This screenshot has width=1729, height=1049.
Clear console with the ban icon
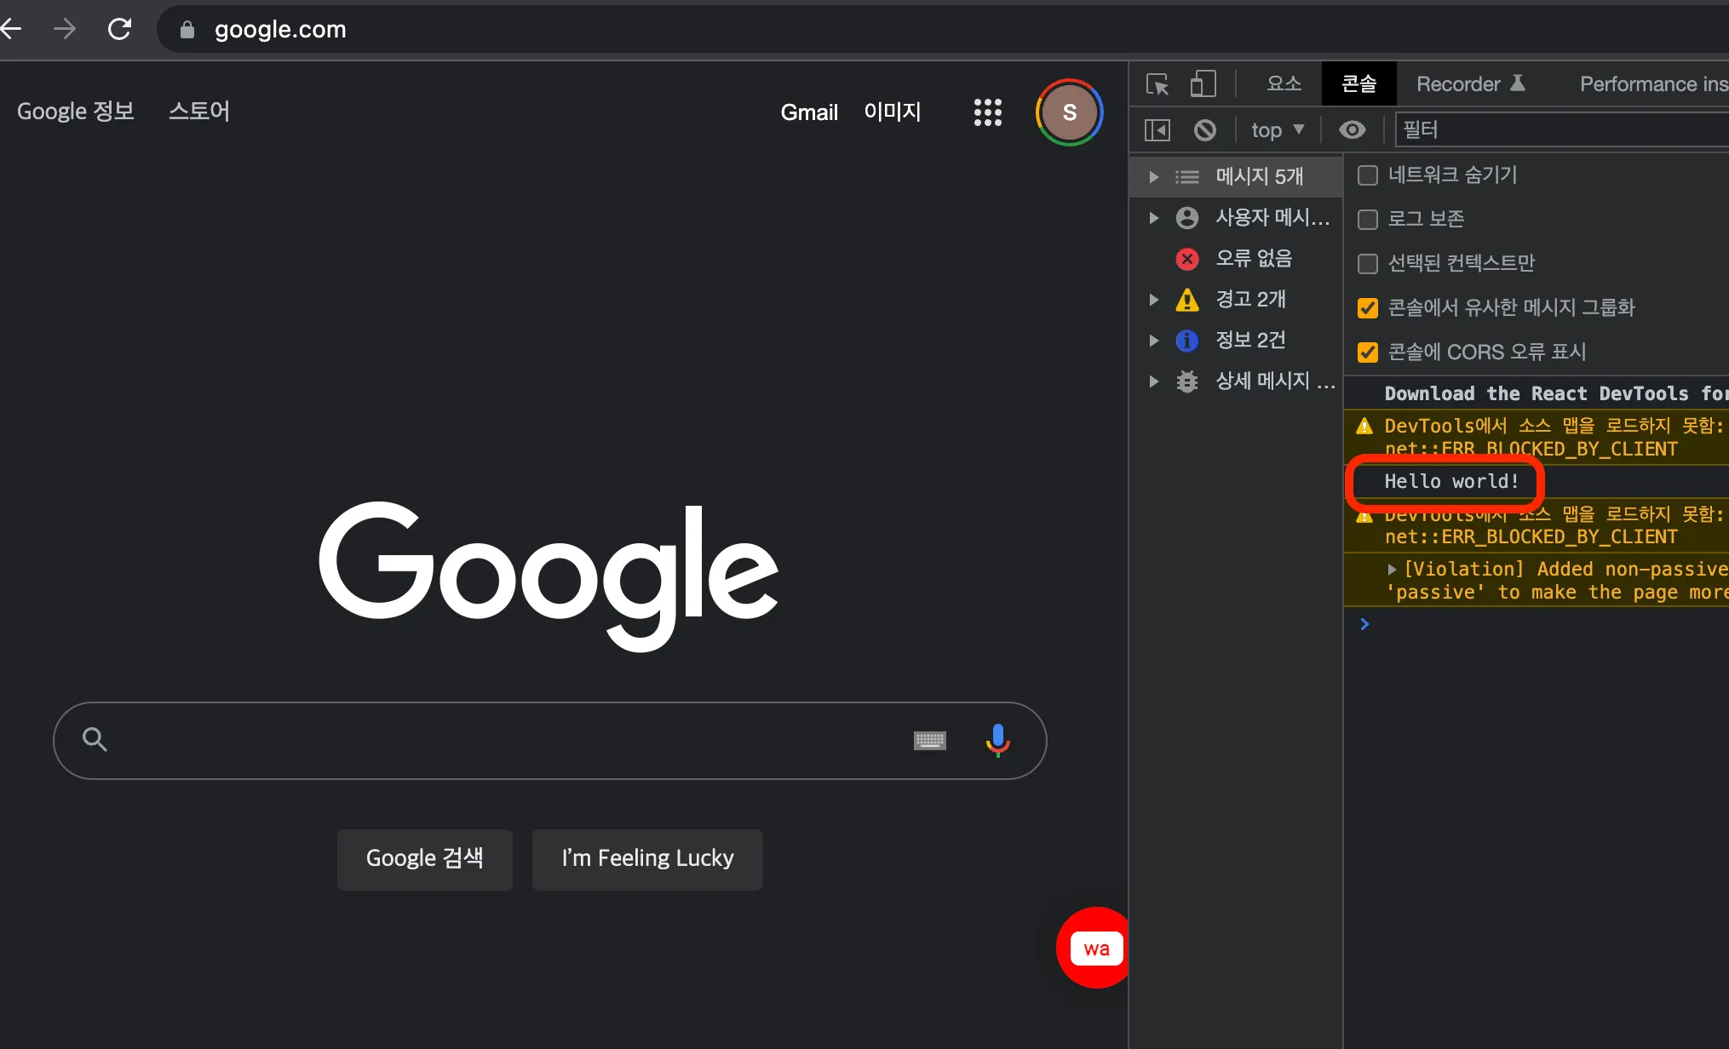click(1204, 129)
